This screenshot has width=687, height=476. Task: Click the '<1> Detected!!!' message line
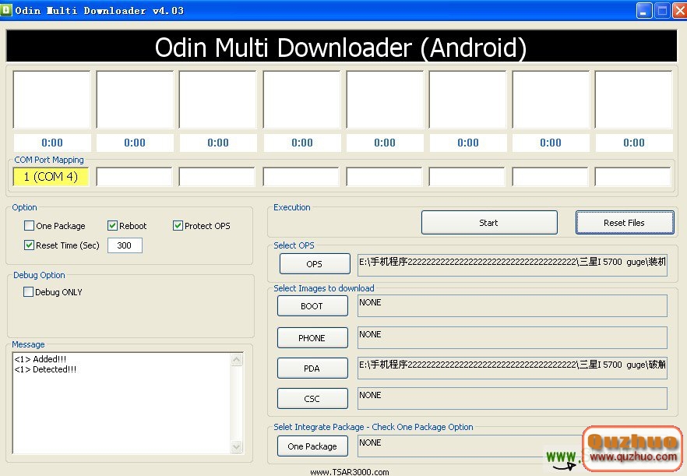[45, 369]
